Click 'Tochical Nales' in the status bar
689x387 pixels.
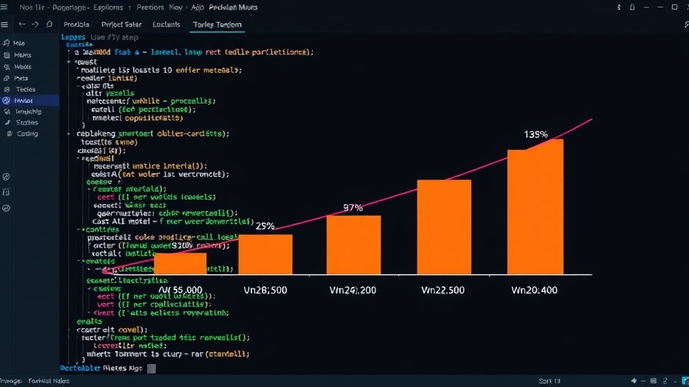(x=48, y=381)
